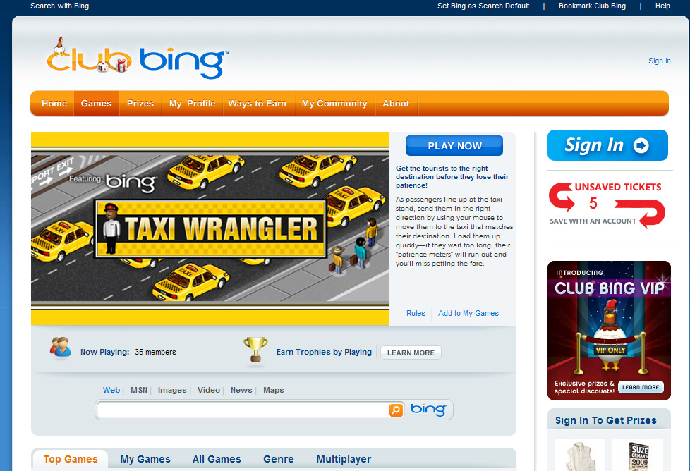Image resolution: width=690 pixels, height=471 pixels.
Task: Select the Images search scope
Action: click(x=172, y=390)
